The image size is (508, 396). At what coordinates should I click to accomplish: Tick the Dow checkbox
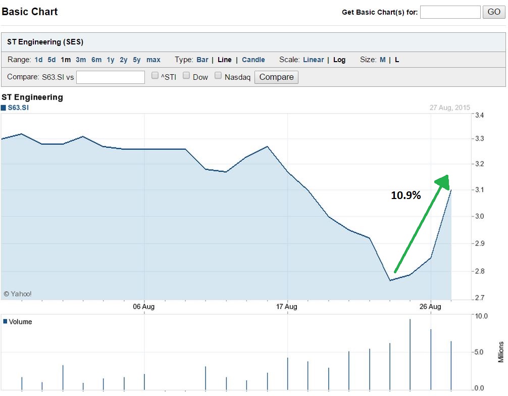186,75
